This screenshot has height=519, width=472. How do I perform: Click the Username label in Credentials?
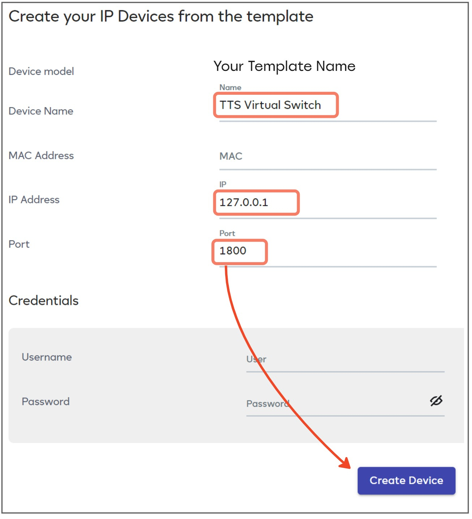47,357
